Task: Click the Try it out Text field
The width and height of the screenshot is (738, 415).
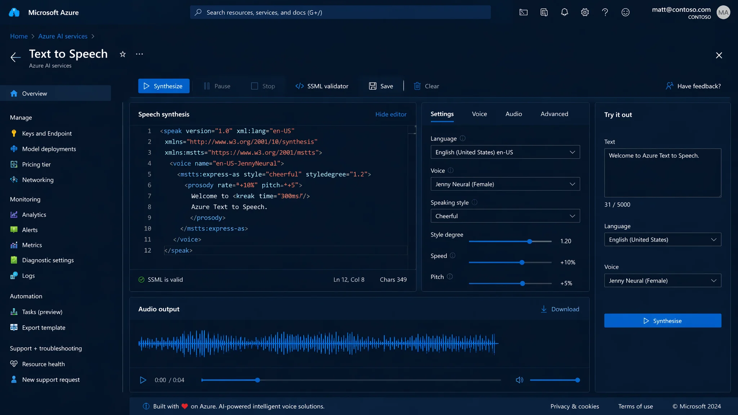Action: (663, 173)
